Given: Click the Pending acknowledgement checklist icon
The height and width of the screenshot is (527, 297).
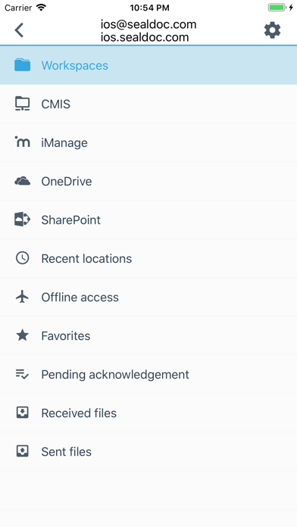Looking at the screenshot, I should (22, 374).
